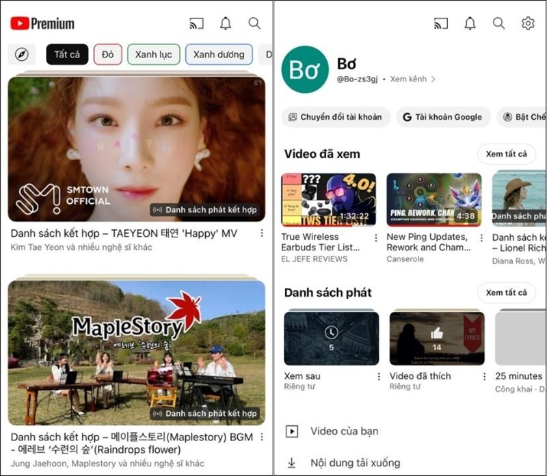Tap the "@Bo-zs3gj" handle
Viewport: 547px width, 476px height.
[357, 79]
